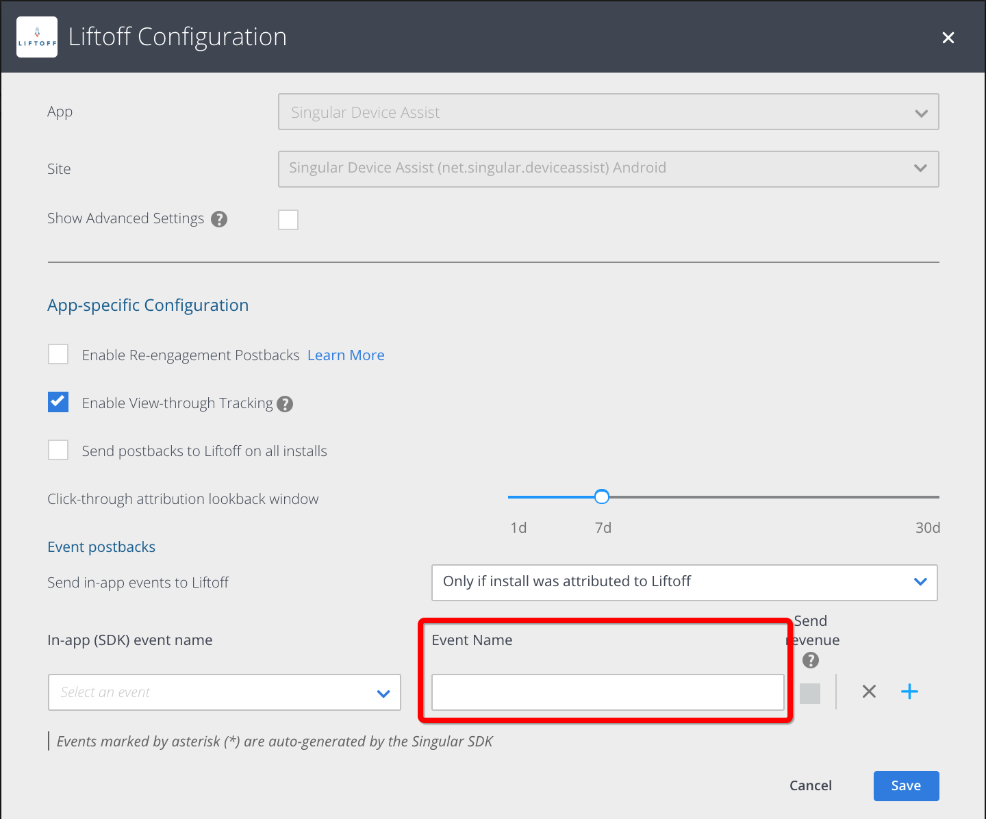Click the App-specific Configuration heading
986x819 pixels.
[148, 305]
